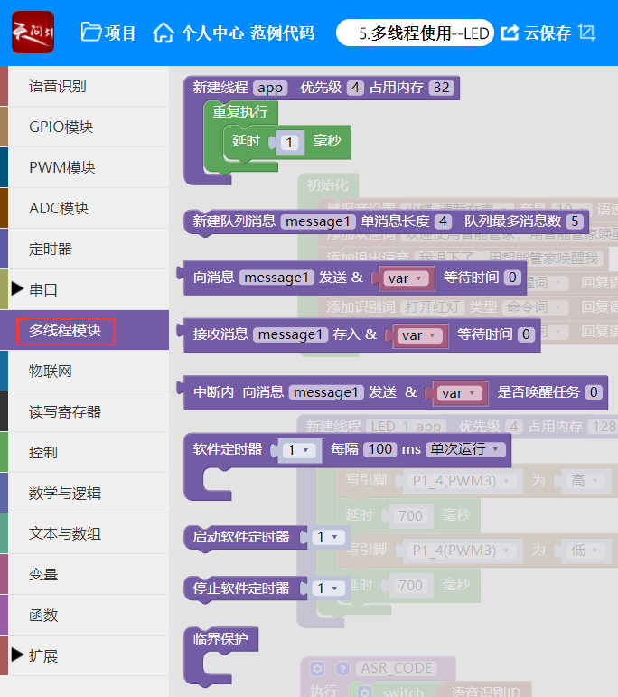Viewport: 618px width, 697px height.
Task: Click interval value 100 in 软件定时器 block
Action: (x=379, y=449)
